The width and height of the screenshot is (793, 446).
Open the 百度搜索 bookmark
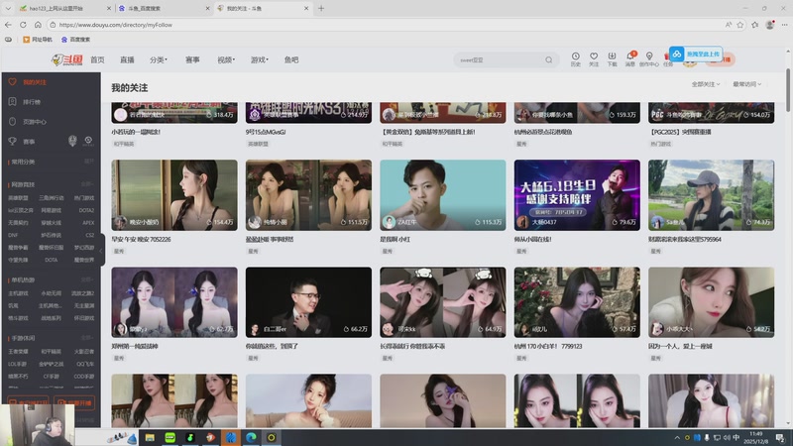(76, 39)
